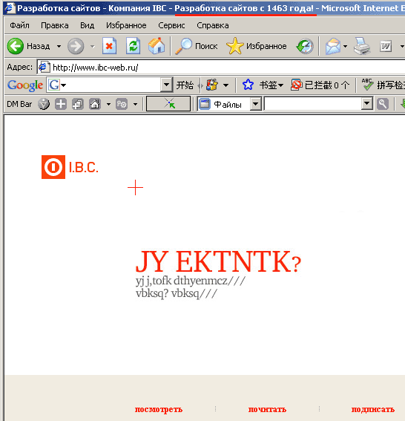Click the DM Bar house icon

[x=95, y=104]
